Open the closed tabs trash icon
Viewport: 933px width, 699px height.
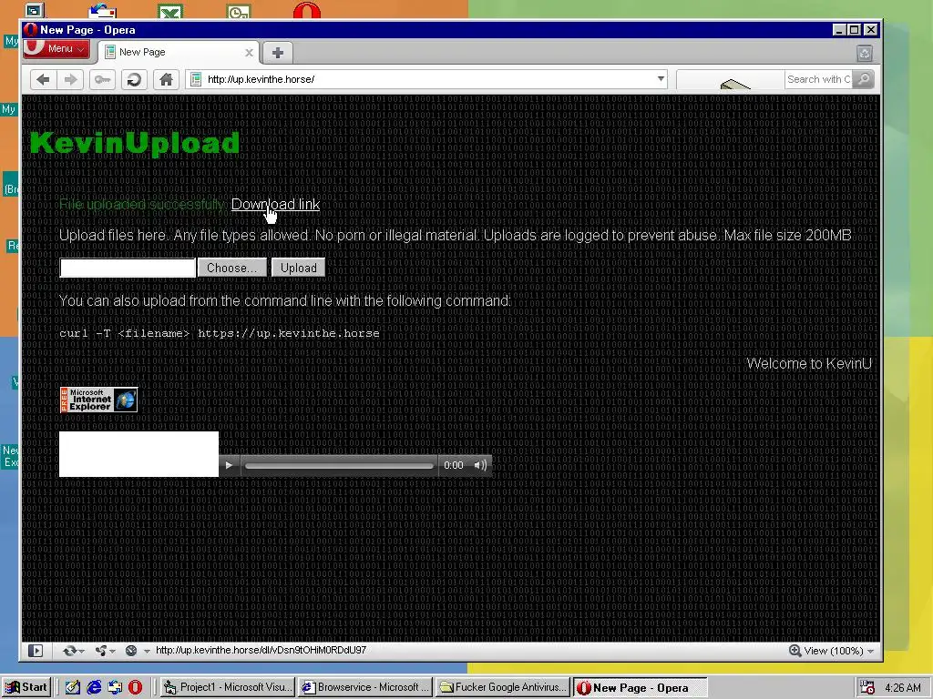coord(865,54)
